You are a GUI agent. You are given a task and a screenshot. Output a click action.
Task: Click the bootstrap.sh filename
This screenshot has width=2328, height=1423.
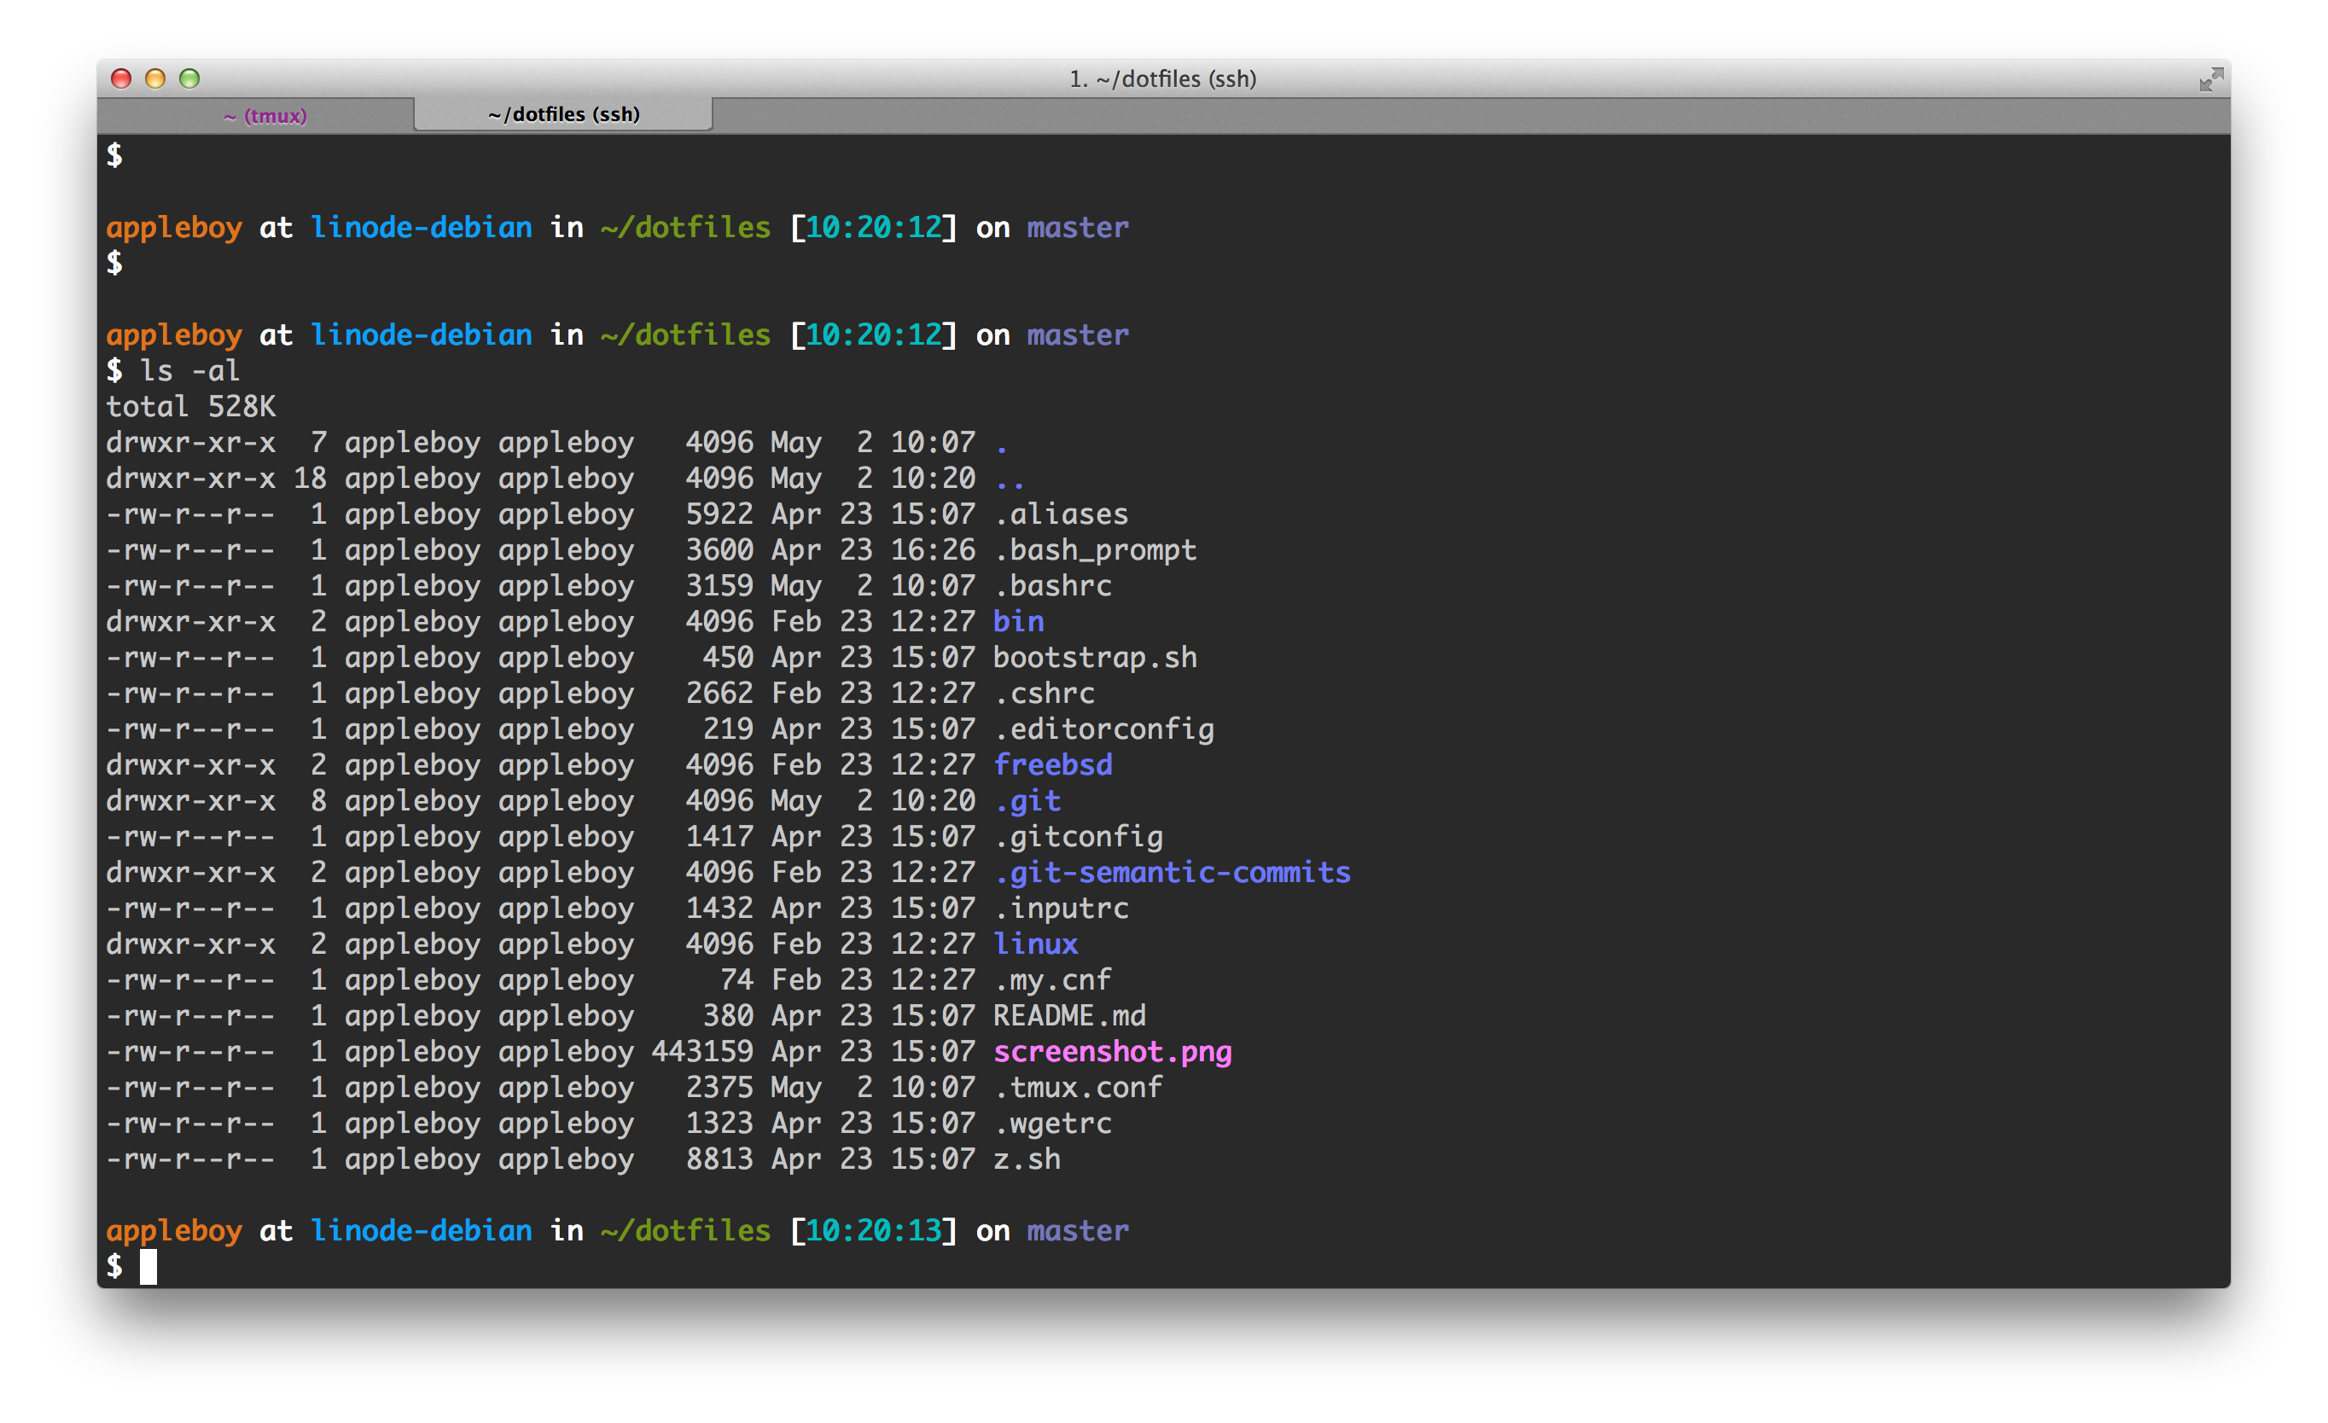(1094, 657)
